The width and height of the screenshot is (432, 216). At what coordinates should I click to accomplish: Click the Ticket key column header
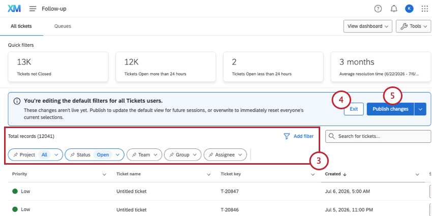pos(231,174)
